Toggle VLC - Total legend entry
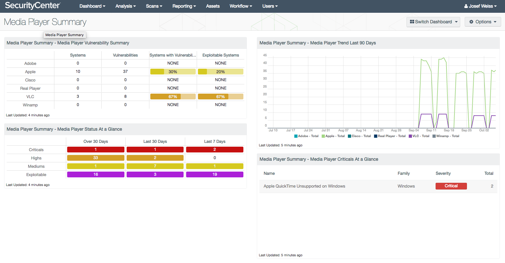Image resolution: width=505 pixels, height=263 pixels. point(419,136)
